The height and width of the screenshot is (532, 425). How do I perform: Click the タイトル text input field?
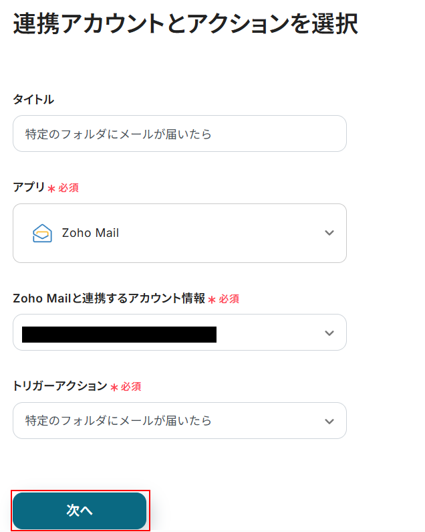coord(179,134)
